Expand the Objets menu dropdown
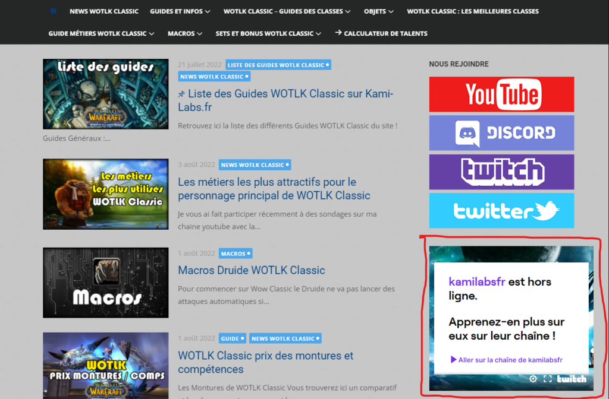 (x=378, y=11)
